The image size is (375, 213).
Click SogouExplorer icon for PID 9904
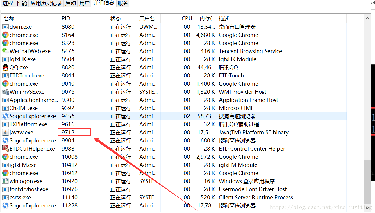click(5, 140)
